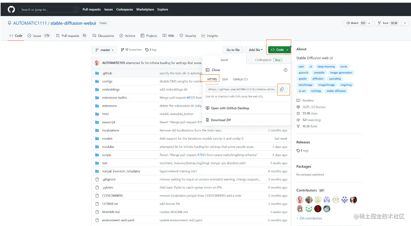Open textual_inversion_templates folder
The width and height of the screenshot is (411, 226).
(121, 171)
